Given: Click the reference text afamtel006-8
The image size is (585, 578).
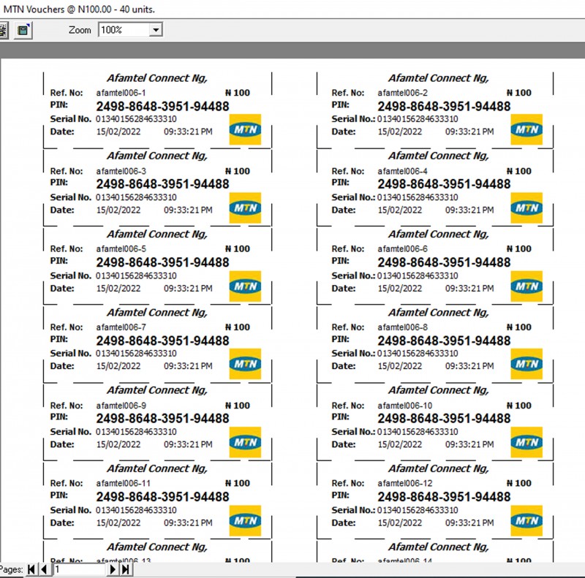Looking at the screenshot, I should (403, 327).
